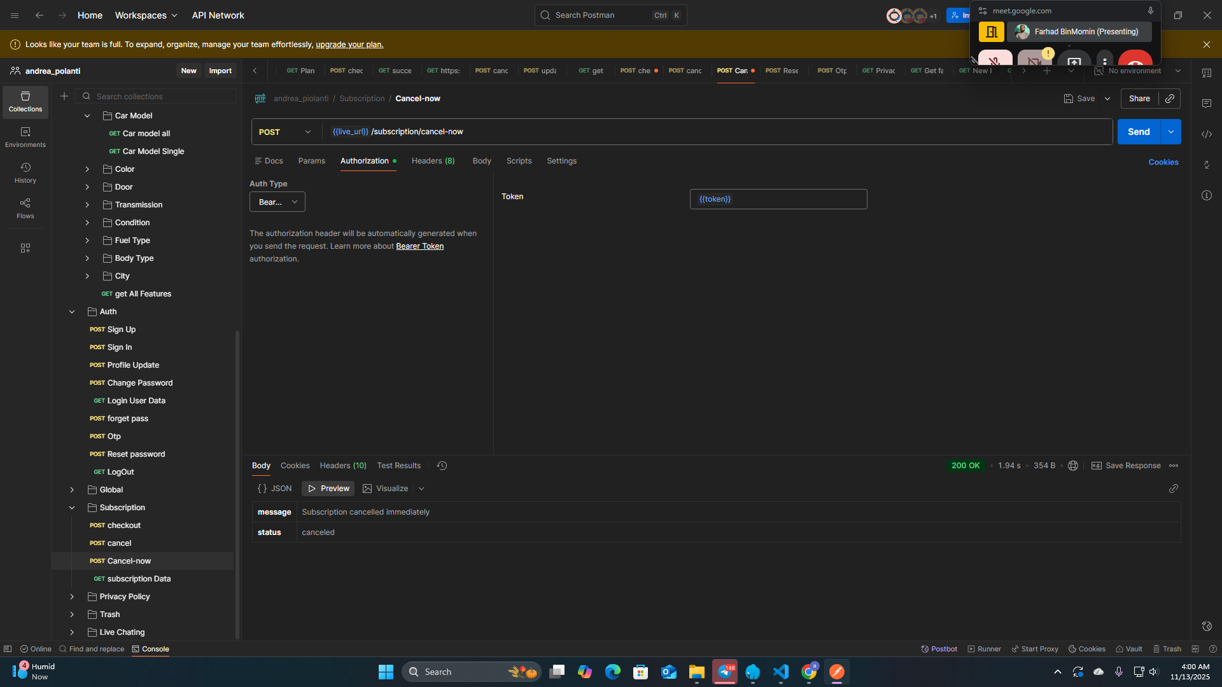The width and height of the screenshot is (1222, 687).
Task: Click the Search collections field
Action: click(x=157, y=96)
